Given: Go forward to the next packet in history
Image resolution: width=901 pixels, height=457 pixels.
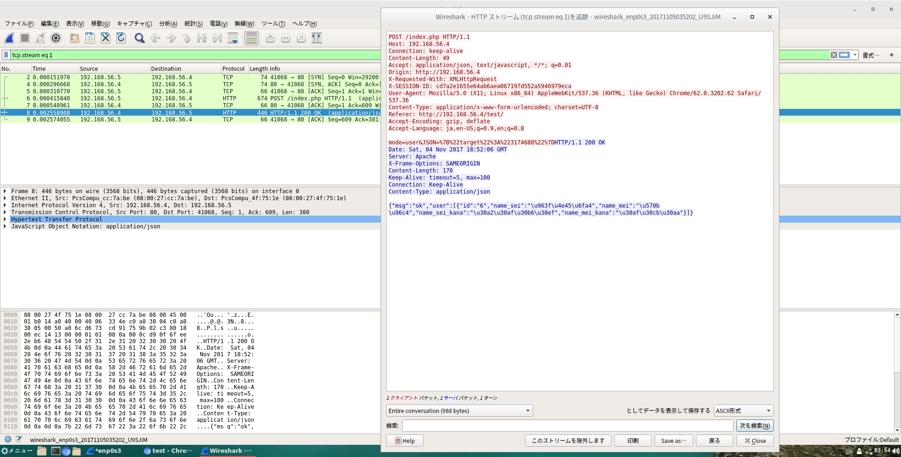Looking at the screenshot, I should coord(171,38).
